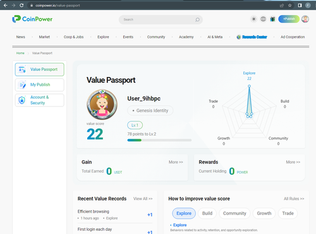Click the search magnifier icon
Viewport: 316px width, 234px height.
(x=197, y=20)
